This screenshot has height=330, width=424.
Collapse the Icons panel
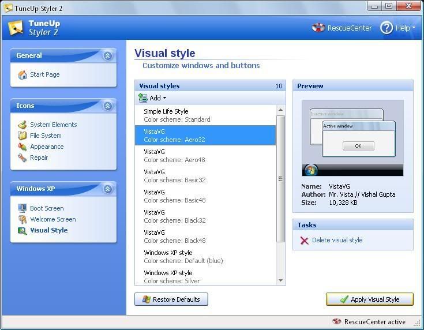click(107, 106)
